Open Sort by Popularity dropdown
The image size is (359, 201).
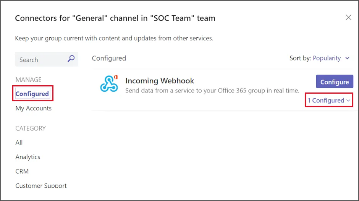tap(331, 58)
